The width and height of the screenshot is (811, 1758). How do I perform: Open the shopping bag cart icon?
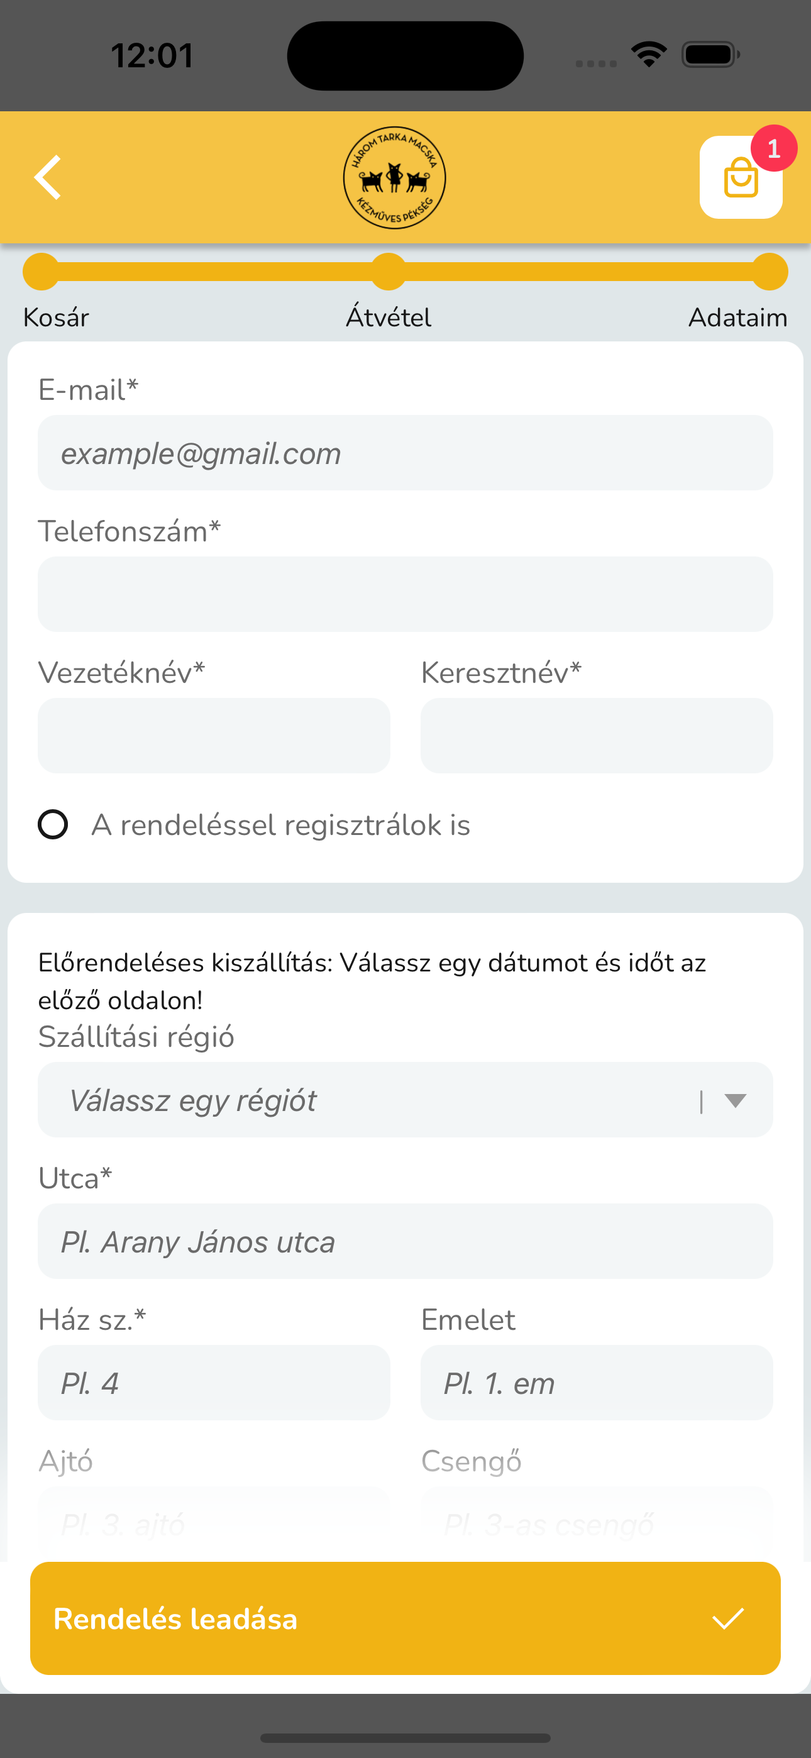pyautogui.click(x=741, y=177)
